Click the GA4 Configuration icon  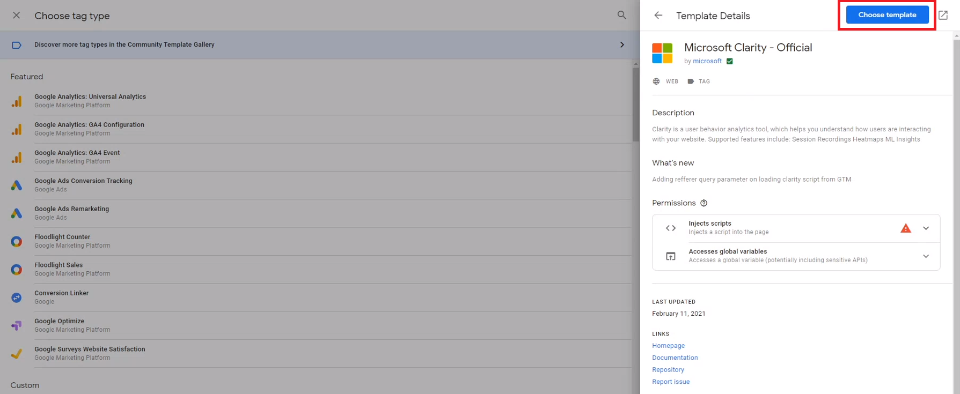[17, 129]
